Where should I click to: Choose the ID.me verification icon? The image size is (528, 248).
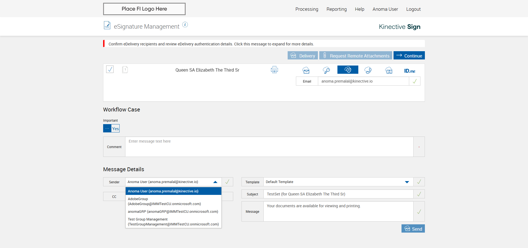click(x=409, y=71)
